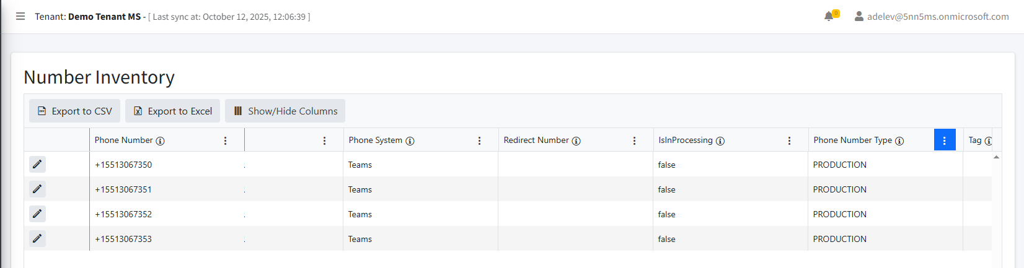The height and width of the screenshot is (268, 1024).
Task: Open IsInProcessing column three-dot menu
Action: point(789,141)
